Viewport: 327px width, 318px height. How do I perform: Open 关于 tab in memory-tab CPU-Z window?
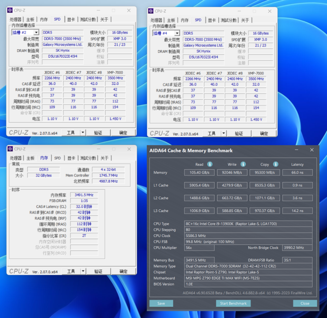104,158
